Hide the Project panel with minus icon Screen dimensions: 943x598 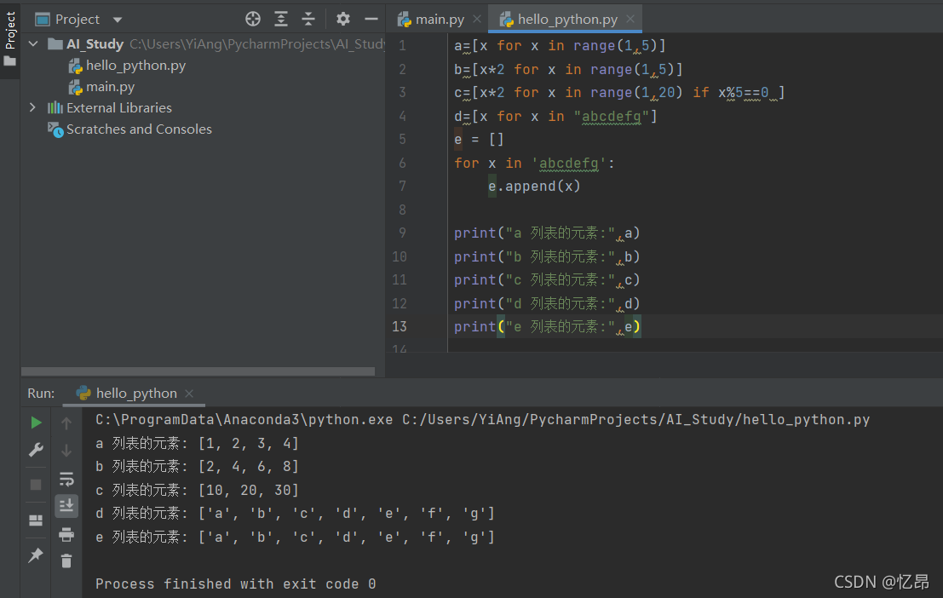point(371,20)
